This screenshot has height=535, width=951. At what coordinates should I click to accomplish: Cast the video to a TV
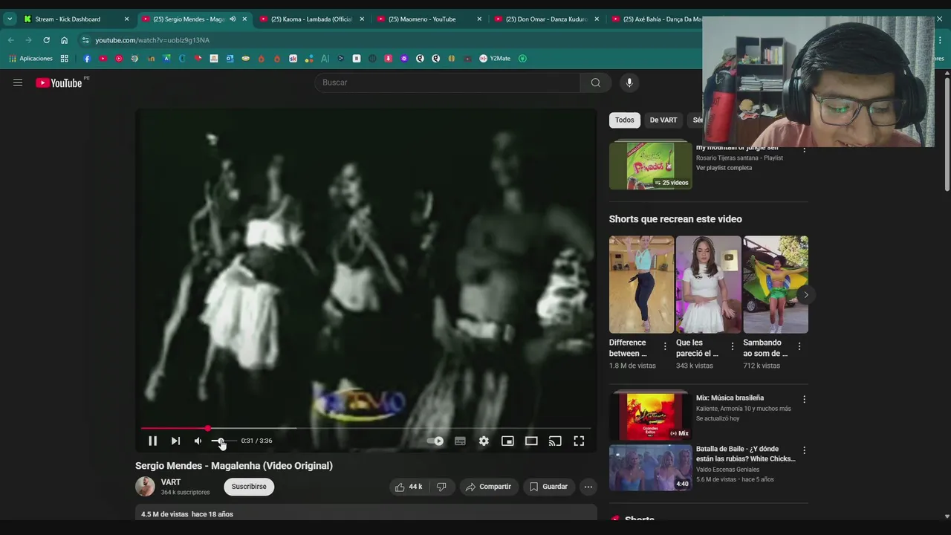click(555, 441)
